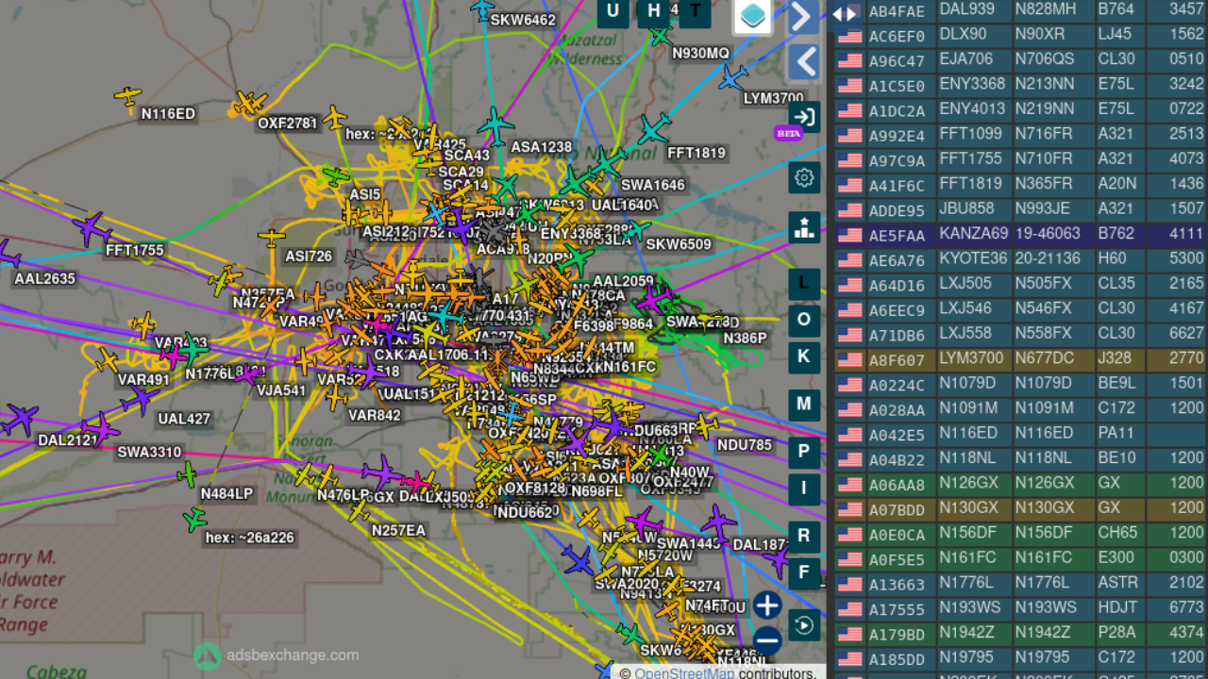Select the SWA3310 aircraft icon
This screenshot has width=1208, height=679.
(99, 429)
